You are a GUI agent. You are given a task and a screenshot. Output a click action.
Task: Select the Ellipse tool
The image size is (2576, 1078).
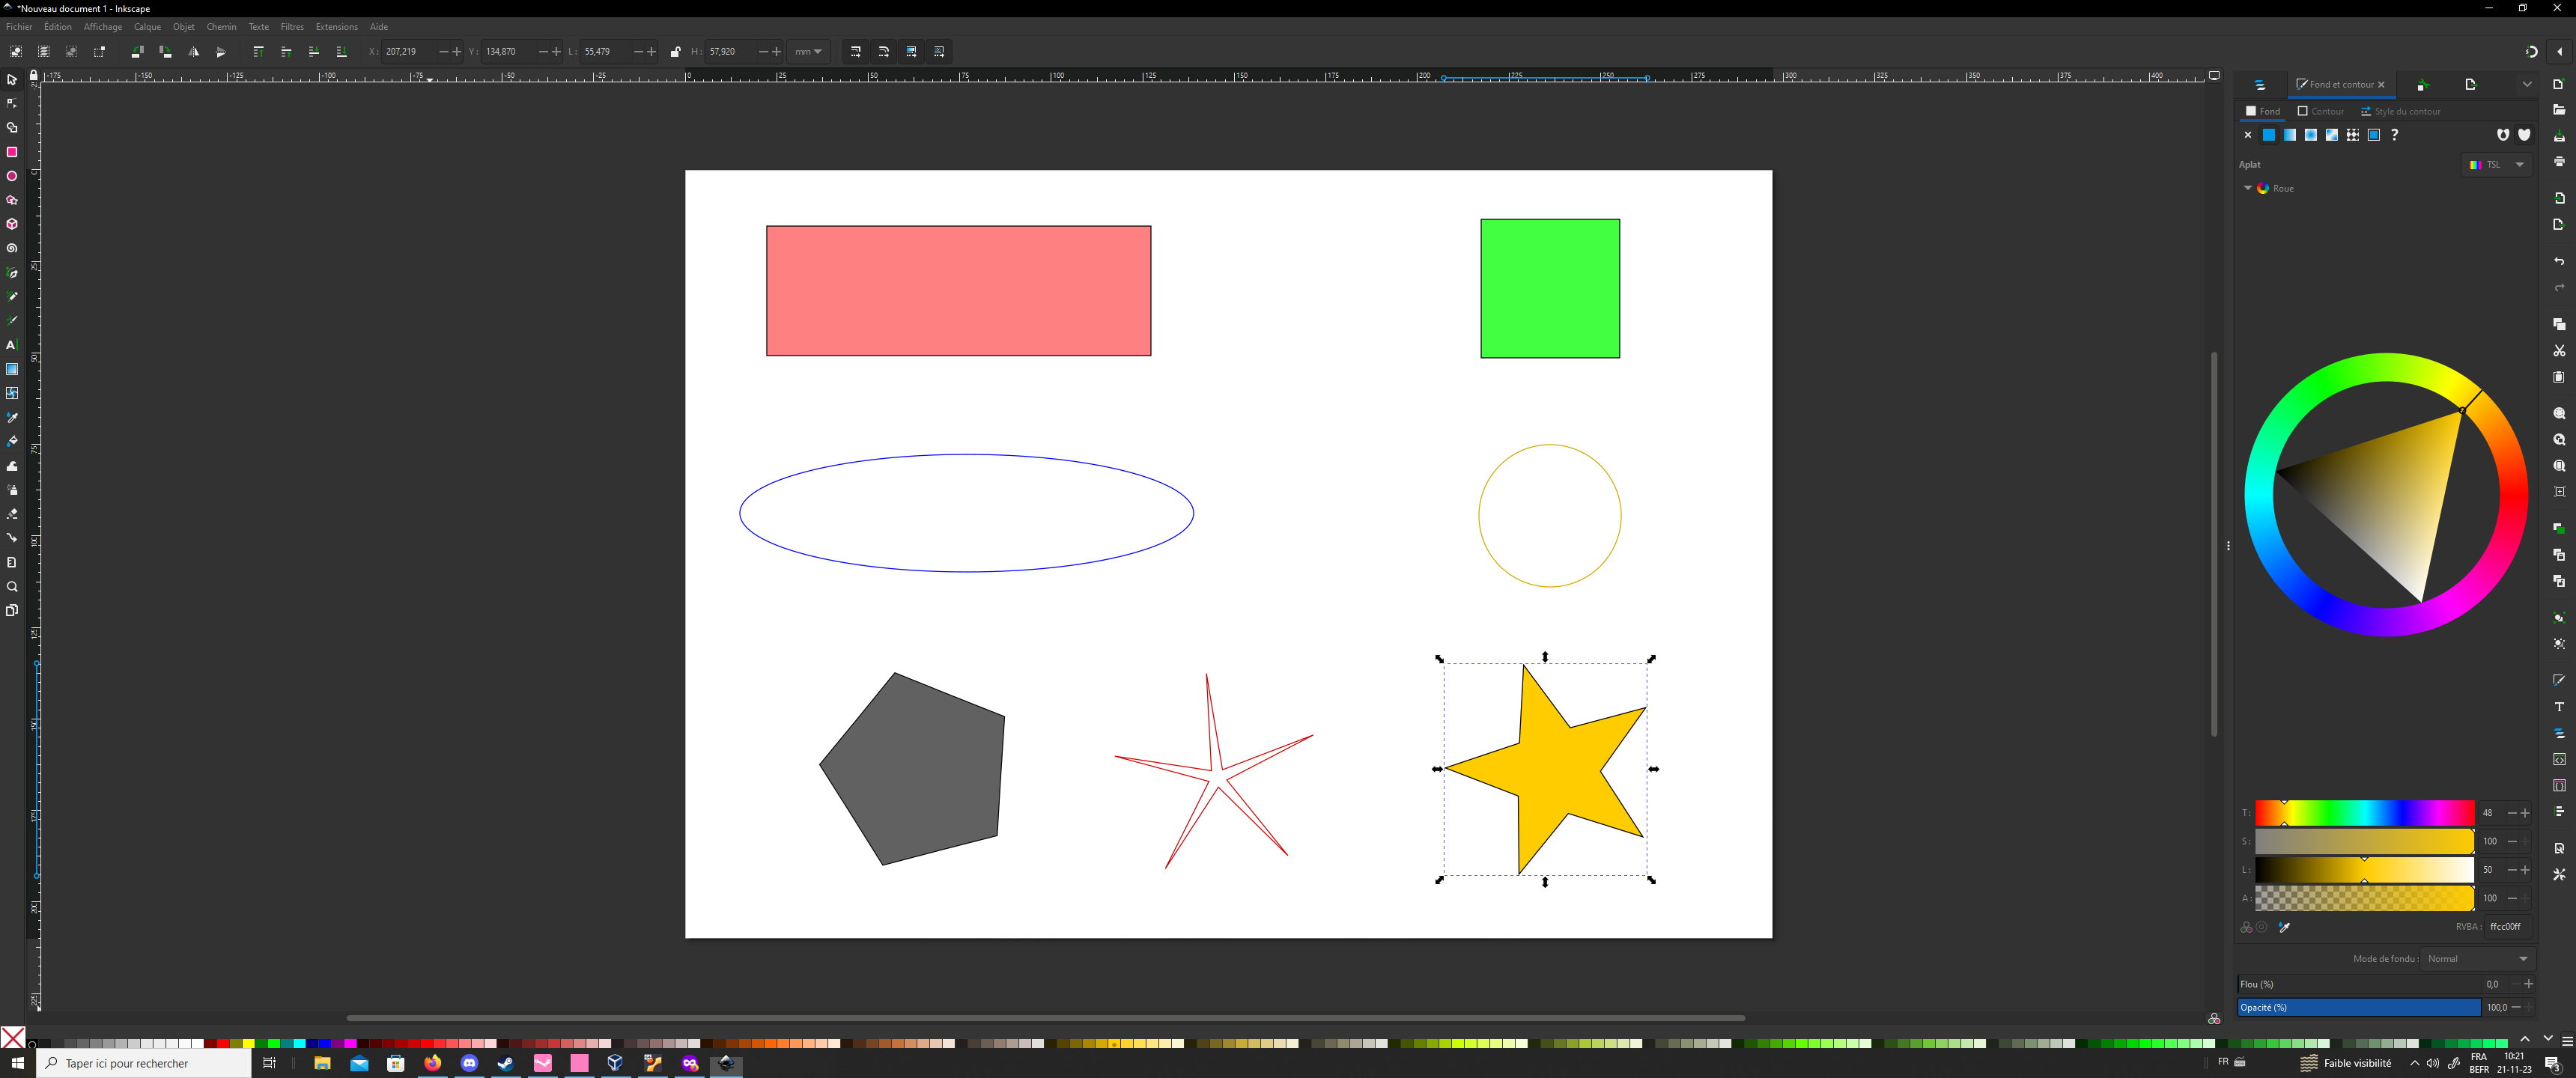(x=12, y=176)
